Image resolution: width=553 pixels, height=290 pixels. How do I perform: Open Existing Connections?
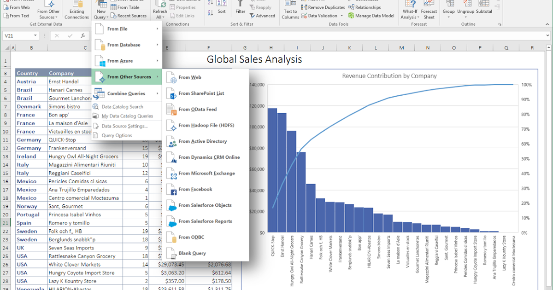[x=76, y=10]
